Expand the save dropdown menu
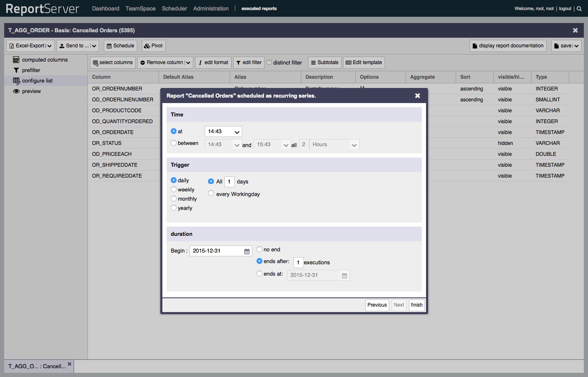This screenshot has width=588, height=377. [x=576, y=46]
